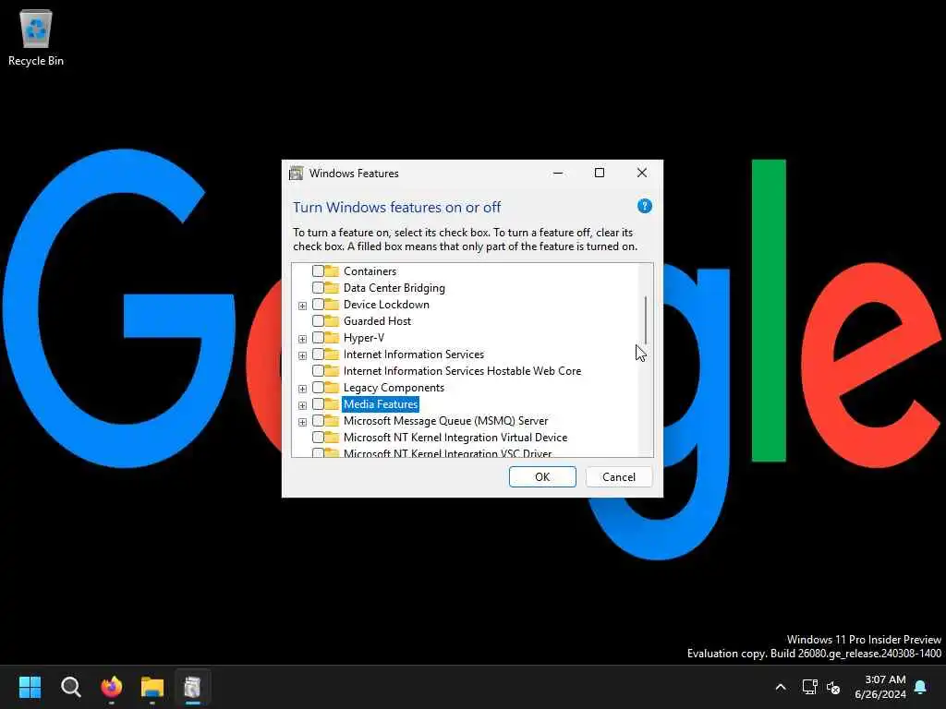Launch Firefox from the taskbar
Image resolution: width=946 pixels, height=709 pixels.
112,687
